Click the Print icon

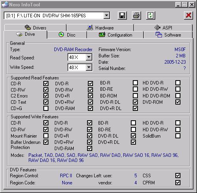click(136, 15)
